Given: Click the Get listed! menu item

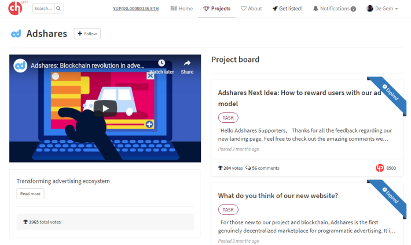Looking at the screenshot, I should (287, 8).
